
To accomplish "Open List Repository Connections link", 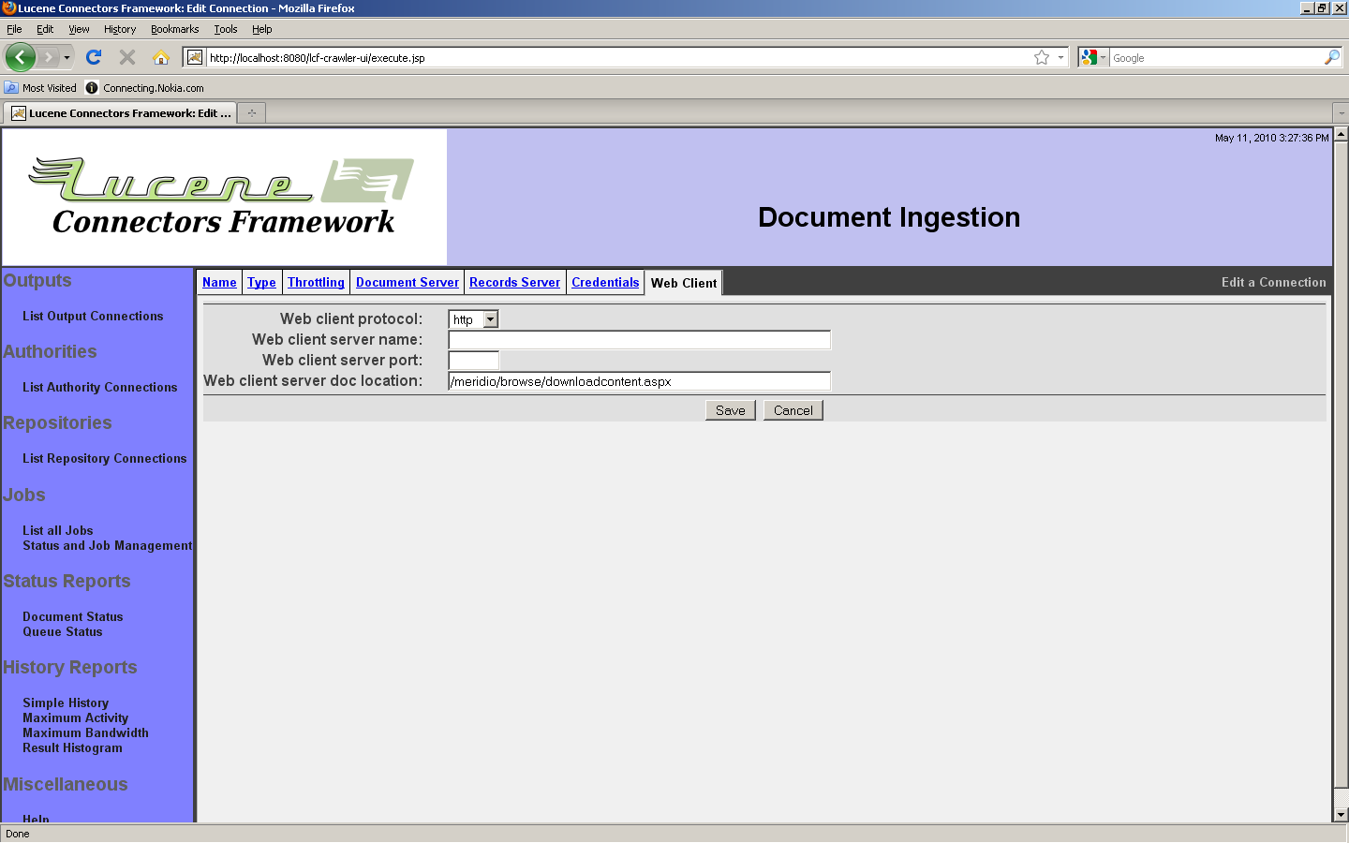I will tap(104, 458).
